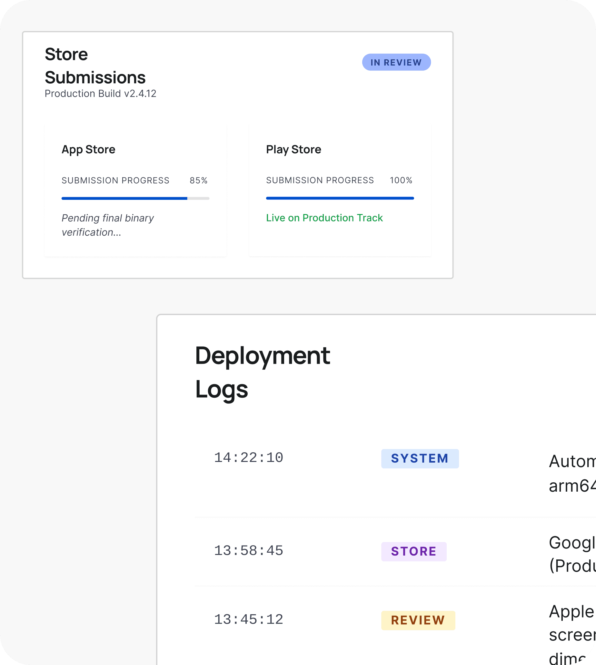
Task: Select the 100% progress value
Action: pyautogui.click(x=401, y=180)
